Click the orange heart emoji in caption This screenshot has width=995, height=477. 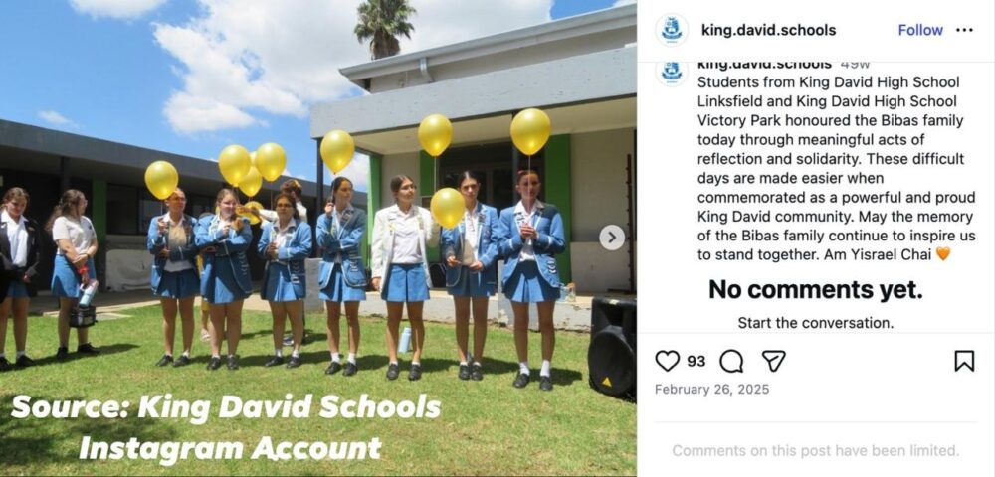click(943, 254)
